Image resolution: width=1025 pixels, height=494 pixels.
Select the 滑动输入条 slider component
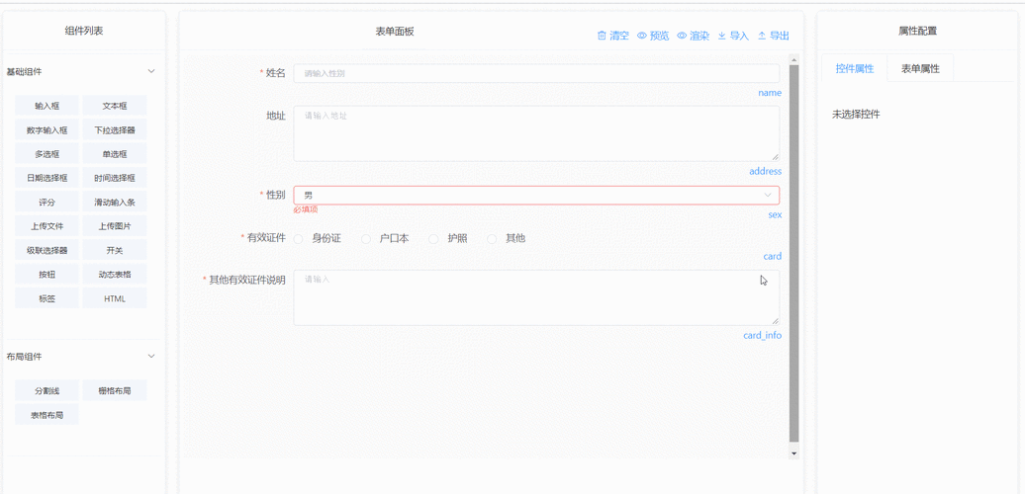(115, 203)
